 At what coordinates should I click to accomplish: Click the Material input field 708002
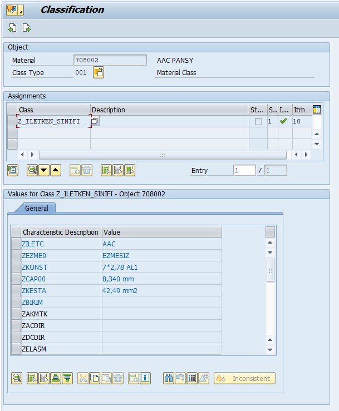pos(110,60)
